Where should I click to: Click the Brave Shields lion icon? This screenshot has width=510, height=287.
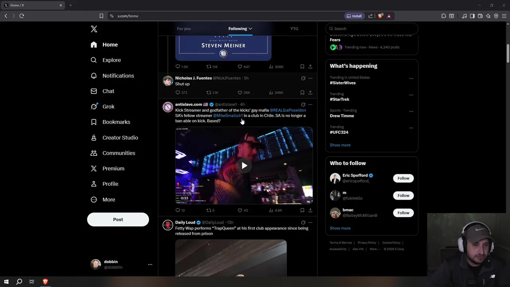380,16
